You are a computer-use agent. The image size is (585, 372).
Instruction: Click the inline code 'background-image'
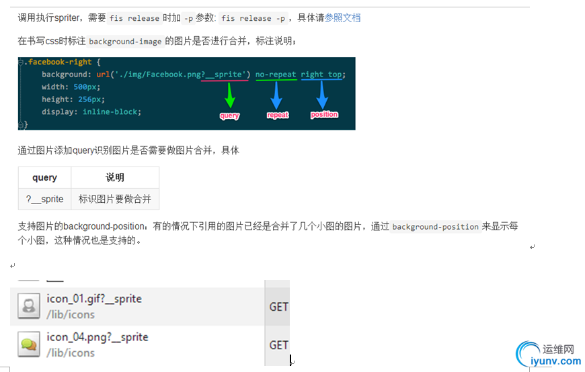click(x=125, y=42)
